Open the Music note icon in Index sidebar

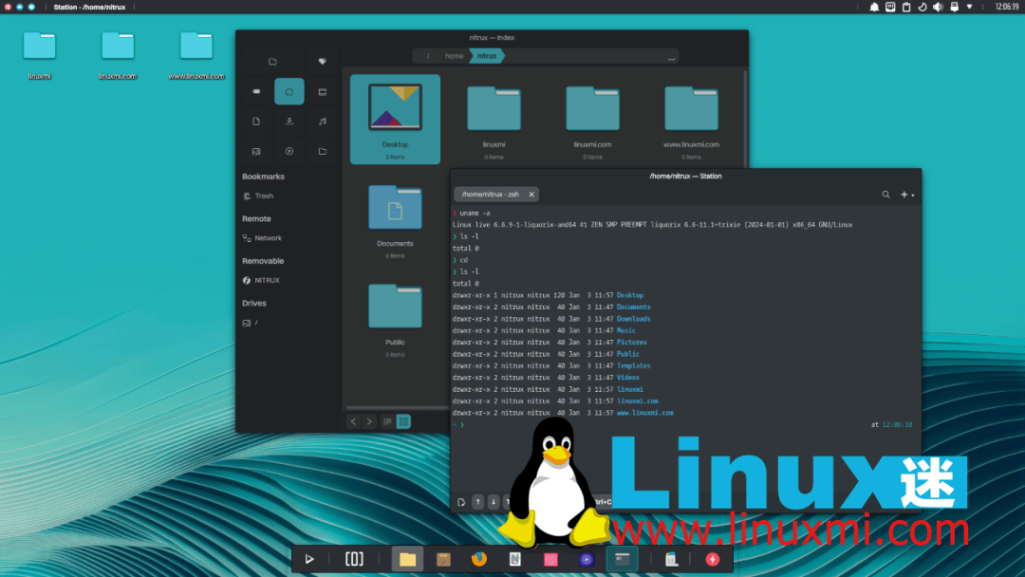click(x=323, y=121)
